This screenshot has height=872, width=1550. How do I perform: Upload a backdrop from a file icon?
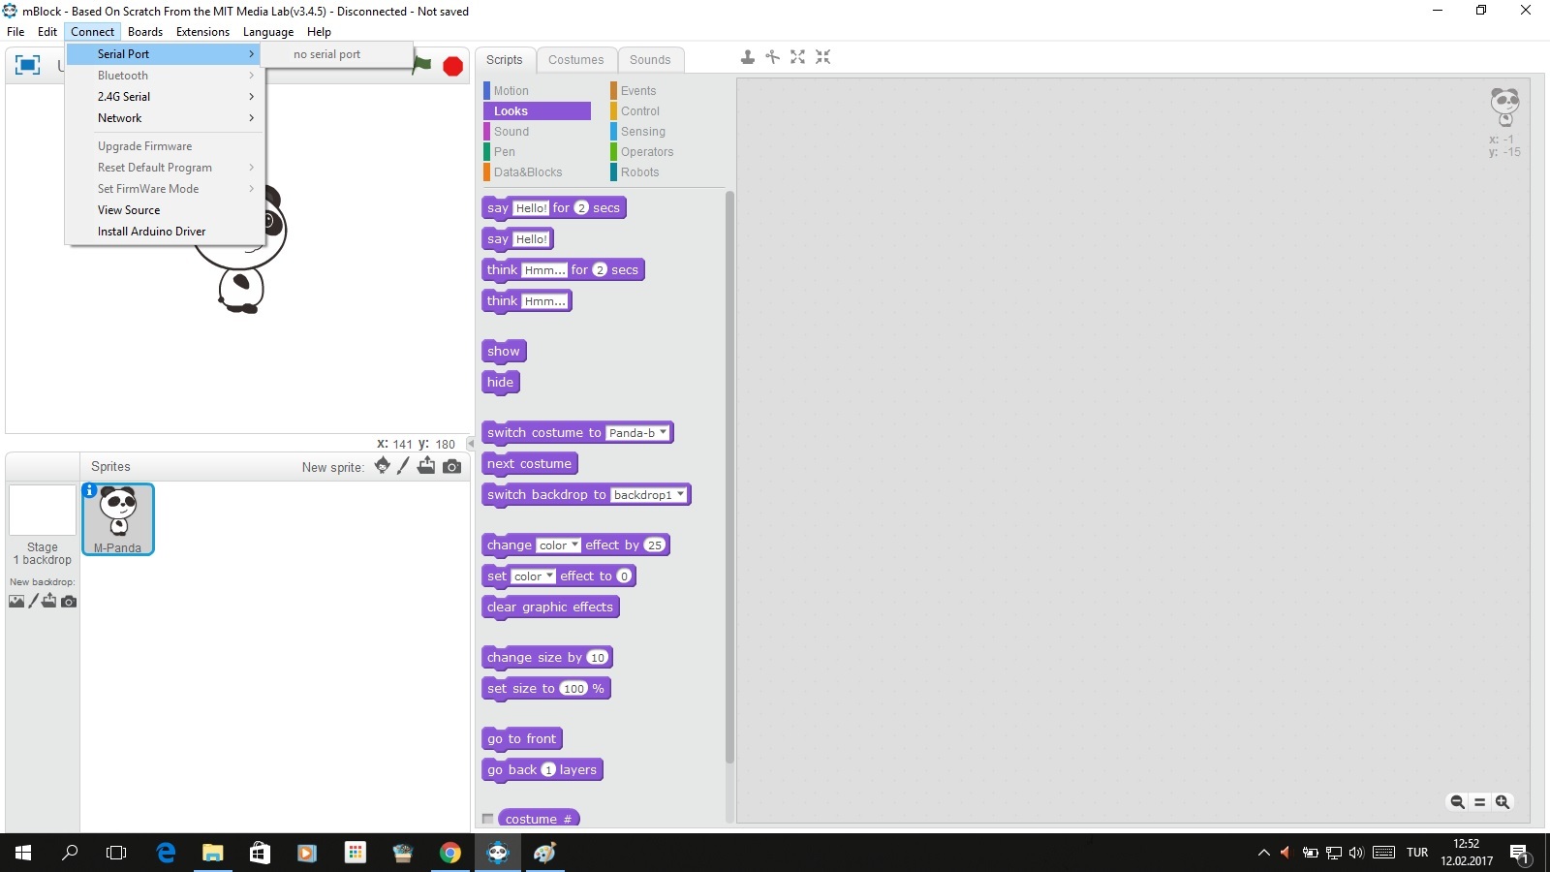49,601
